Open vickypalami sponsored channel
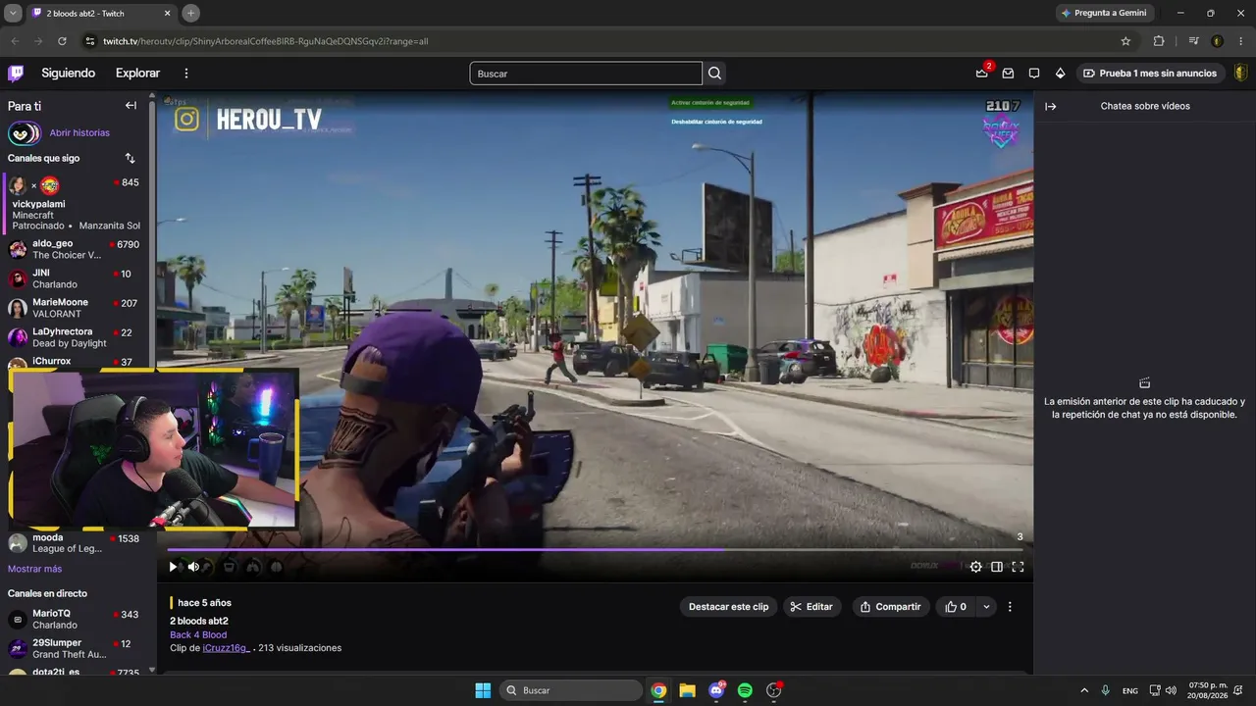 point(75,203)
